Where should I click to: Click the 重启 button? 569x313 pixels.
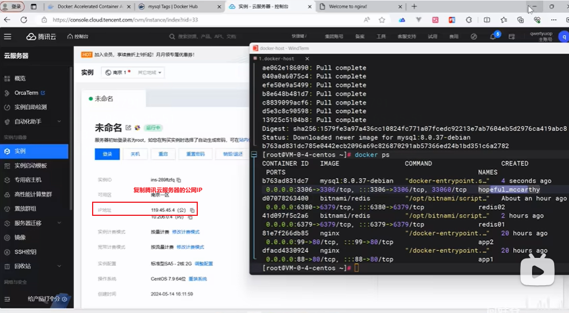coord(163,154)
